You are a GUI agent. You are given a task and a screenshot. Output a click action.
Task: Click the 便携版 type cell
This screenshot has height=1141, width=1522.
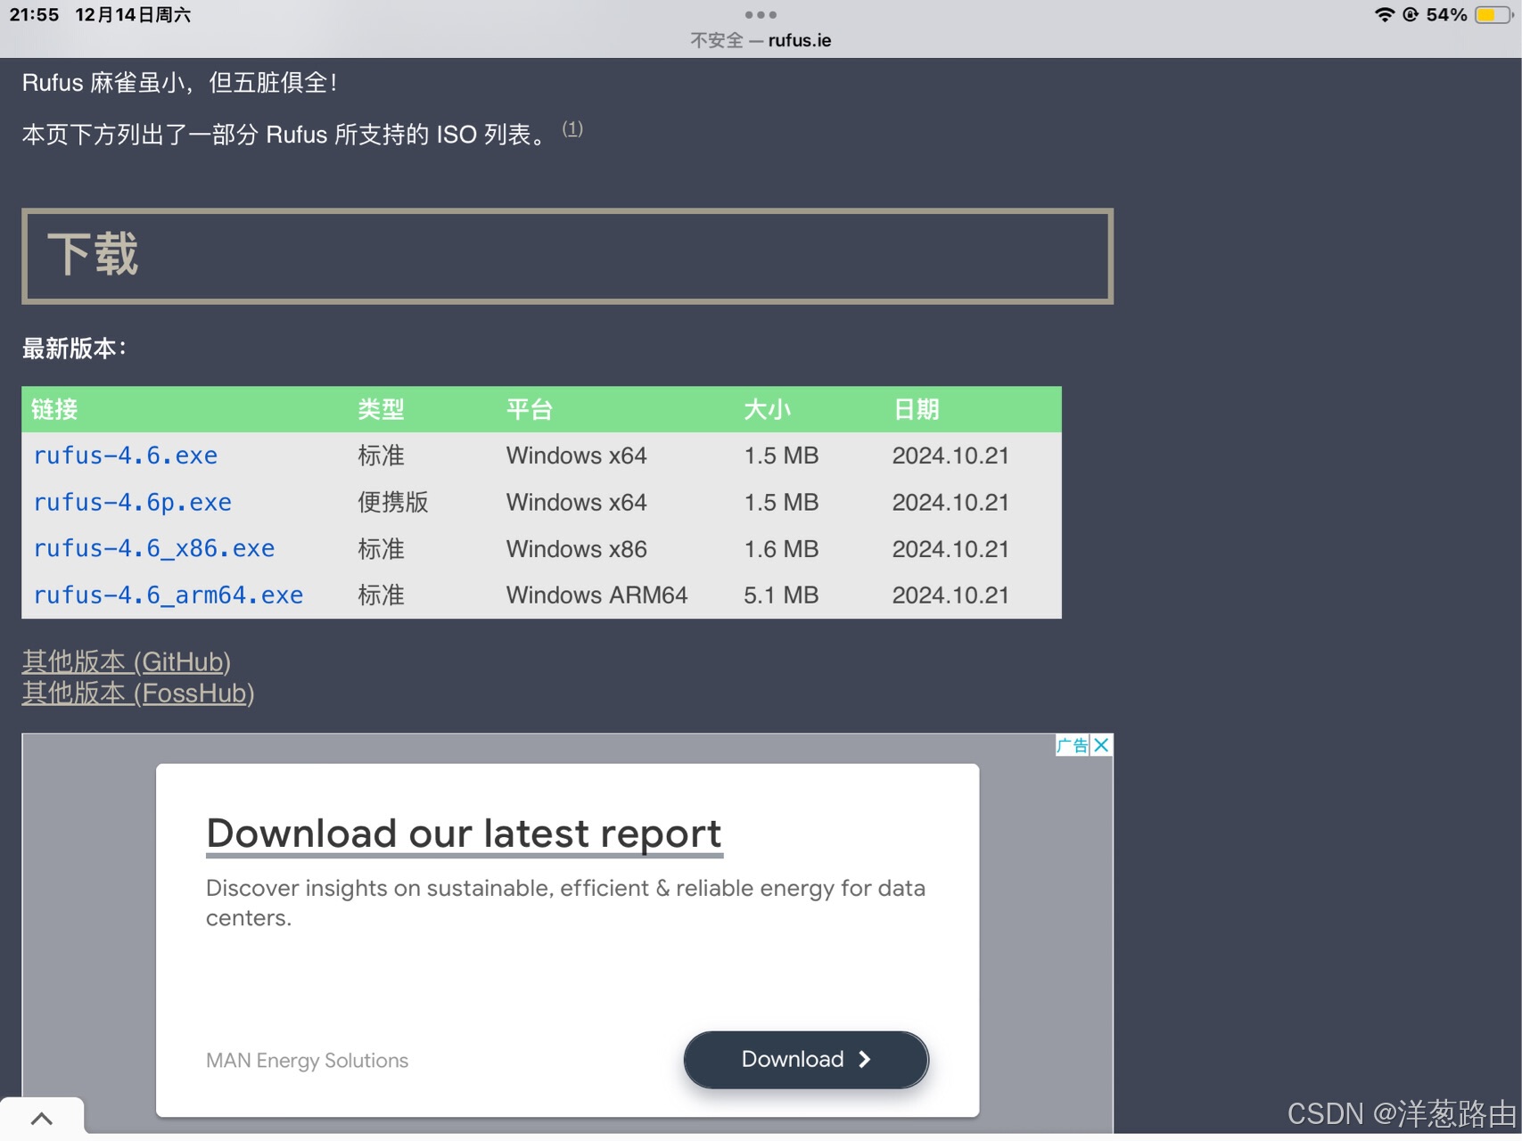(x=393, y=503)
